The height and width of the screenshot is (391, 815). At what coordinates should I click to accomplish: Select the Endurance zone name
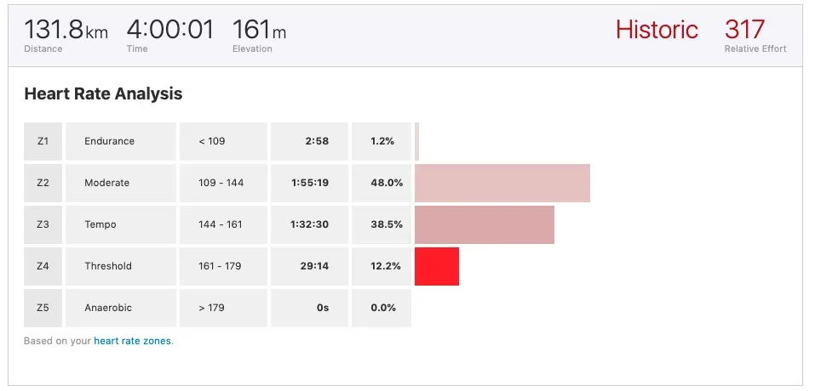(109, 141)
